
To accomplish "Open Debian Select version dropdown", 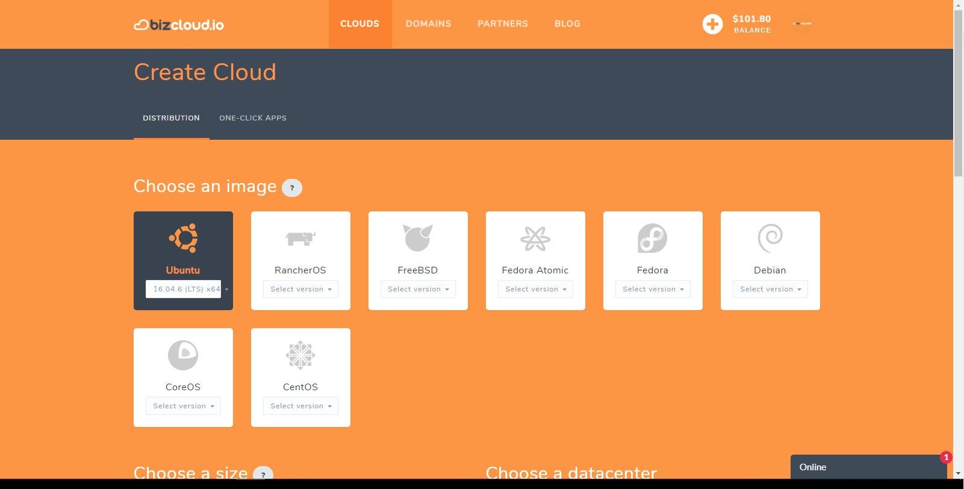I will pyautogui.click(x=770, y=289).
